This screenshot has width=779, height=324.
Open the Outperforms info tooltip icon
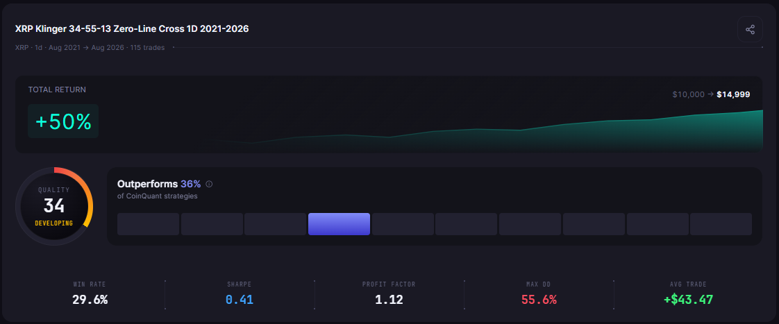(x=209, y=184)
